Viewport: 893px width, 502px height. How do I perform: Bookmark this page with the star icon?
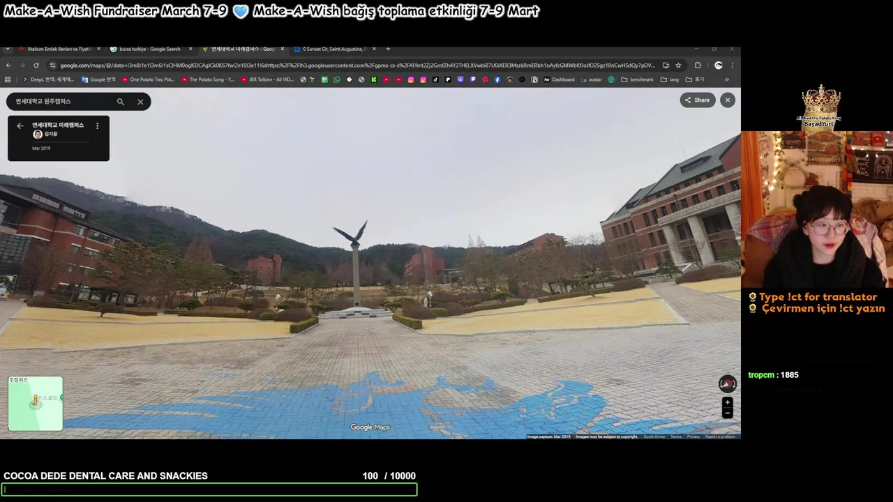[x=678, y=65]
